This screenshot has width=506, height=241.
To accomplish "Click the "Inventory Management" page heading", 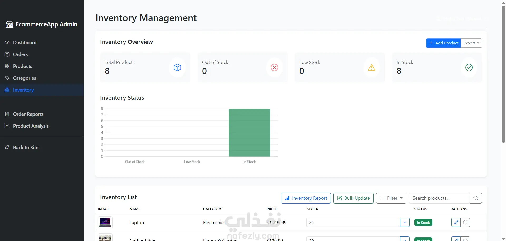I will coord(146,18).
